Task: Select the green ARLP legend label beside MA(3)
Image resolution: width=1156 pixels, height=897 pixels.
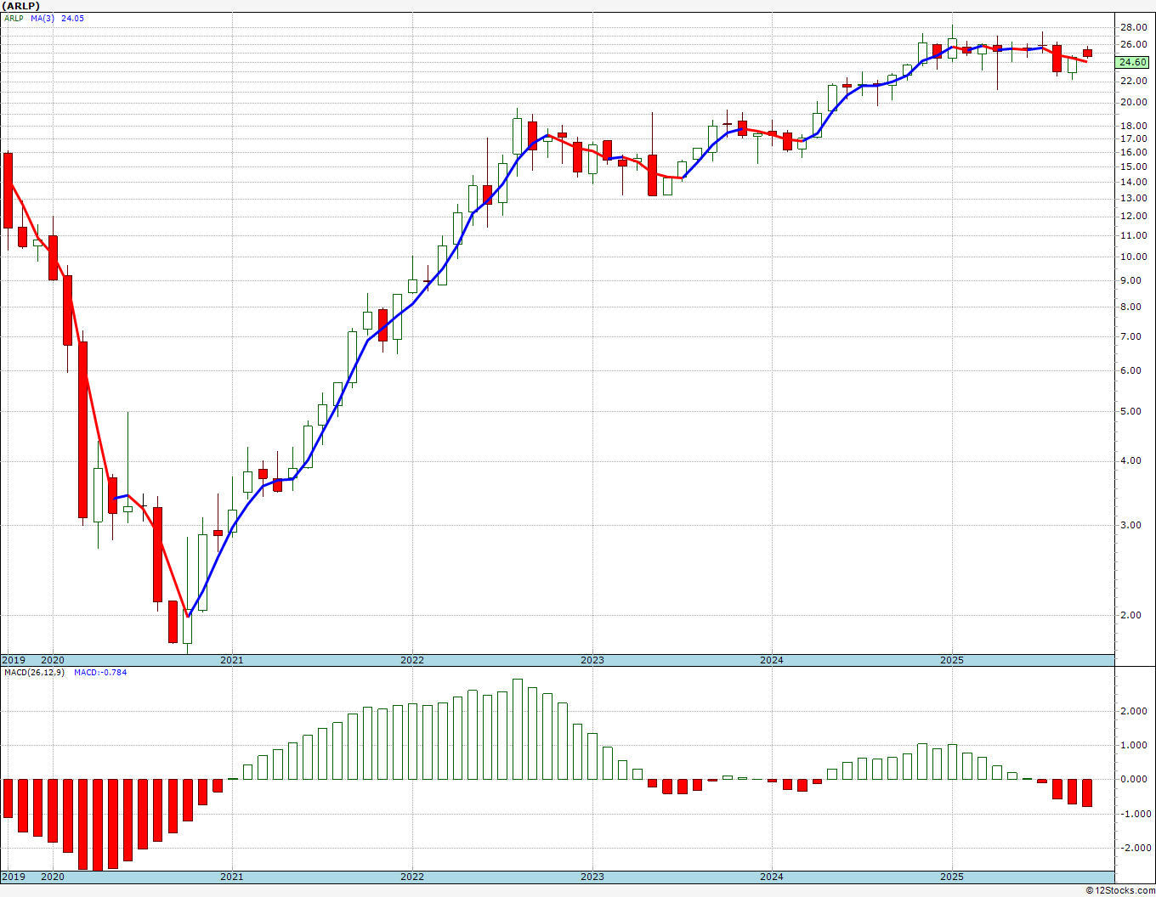Action: click(x=14, y=18)
